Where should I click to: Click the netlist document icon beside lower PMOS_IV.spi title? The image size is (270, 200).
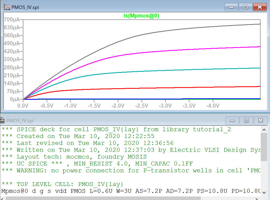pyautogui.click(x=2, y=121)
